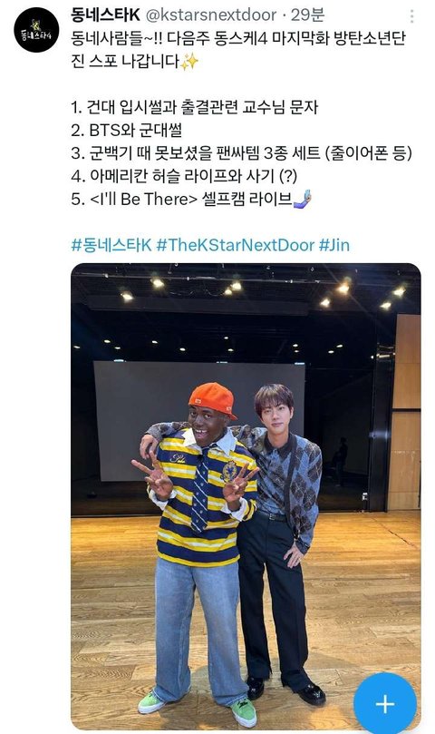Click the selfie arm emoji after 라이브

click(303, 199)
